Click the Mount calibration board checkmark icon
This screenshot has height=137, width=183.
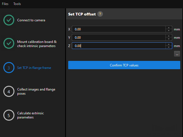click(x=9, y=43)
